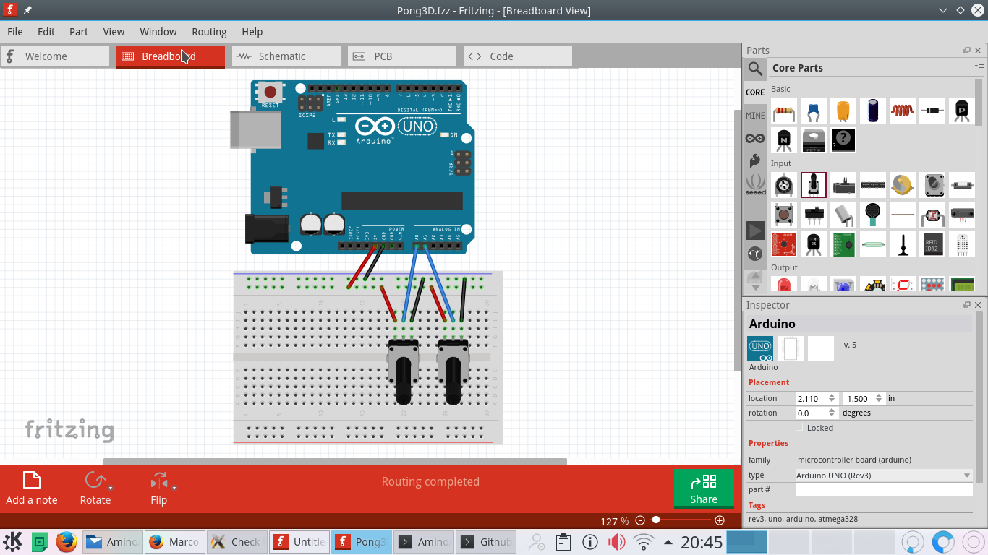Pick the red accelerometer breakout board part
This screenshot has width=988, height=555.
tap(784, 244)
